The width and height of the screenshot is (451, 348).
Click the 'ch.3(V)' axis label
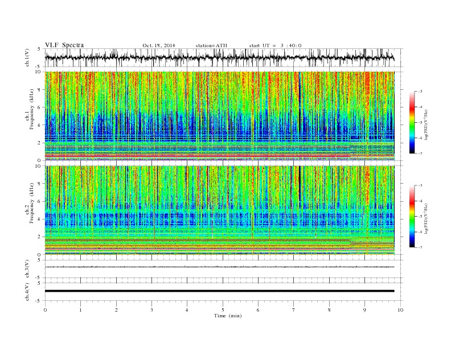(x=27, y=269)
